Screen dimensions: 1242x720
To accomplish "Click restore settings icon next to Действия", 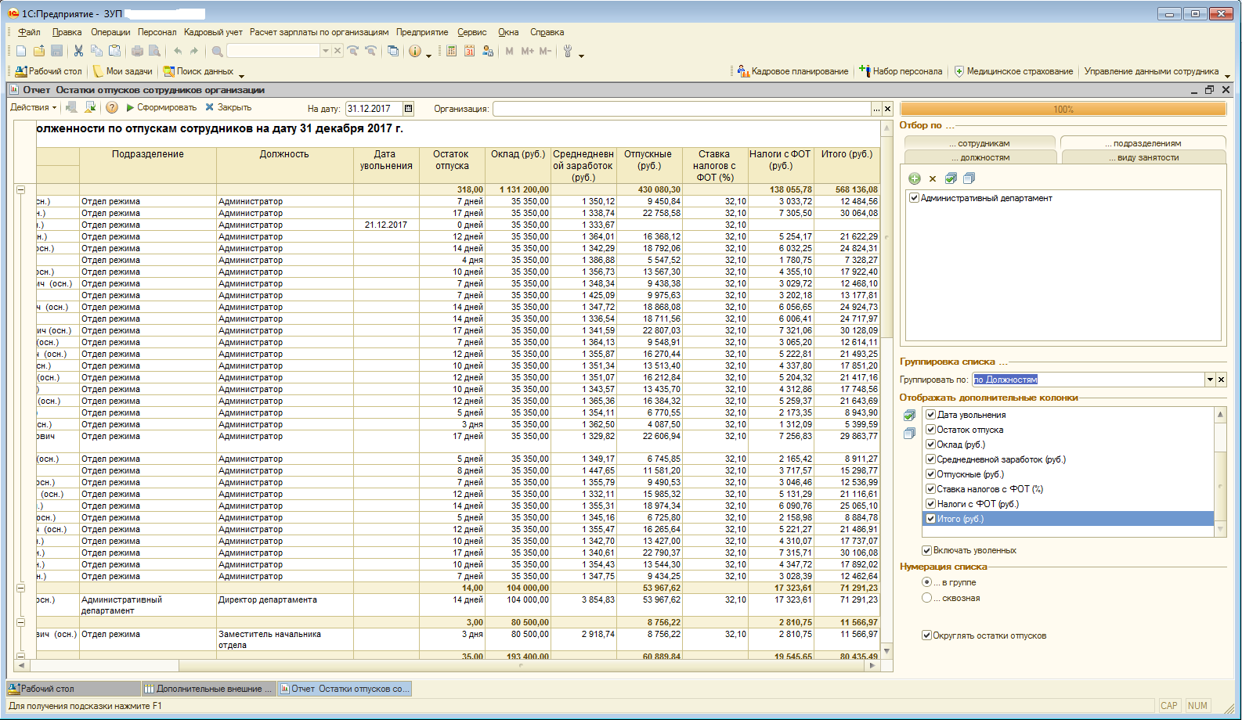I will click(x=72, y=107).
